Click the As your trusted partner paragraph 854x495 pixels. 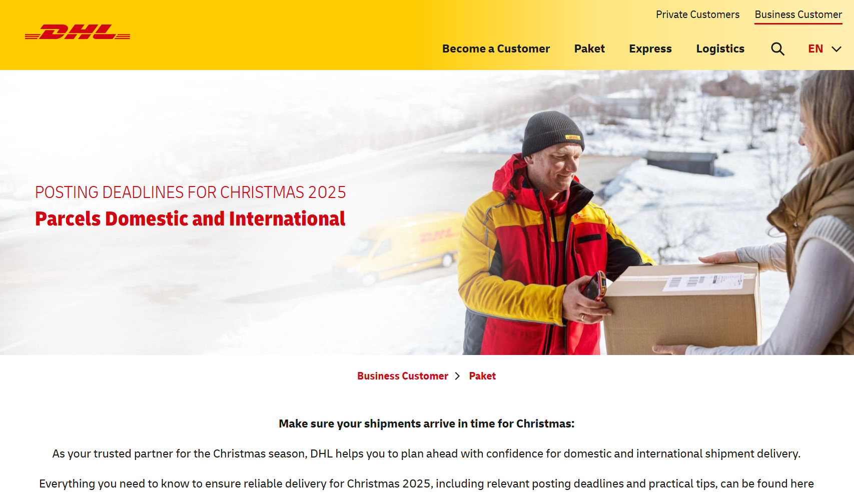point(426,454)
